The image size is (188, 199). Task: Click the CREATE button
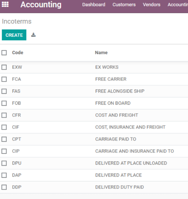click(14, 35)
